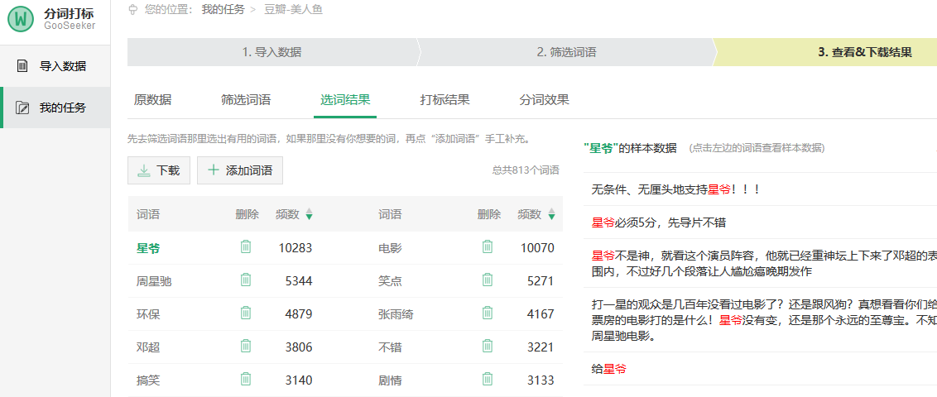This screenshot has width=937, height=397.
Task: Click the GooSeeker W logo icon
Action: pyautogui.click(x=22, y=19)
